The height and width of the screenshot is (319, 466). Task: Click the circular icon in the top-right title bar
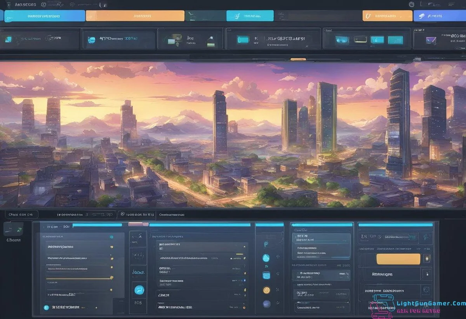(x=412, y=5)
